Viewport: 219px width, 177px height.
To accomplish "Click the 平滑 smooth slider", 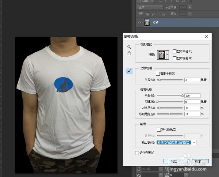I will [170, 95].
